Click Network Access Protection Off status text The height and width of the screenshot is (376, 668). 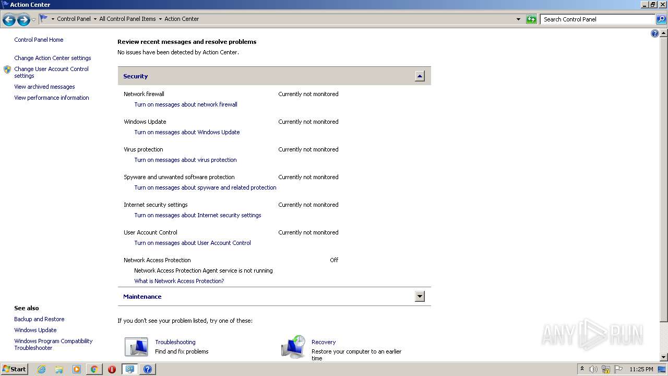[334, 260]
